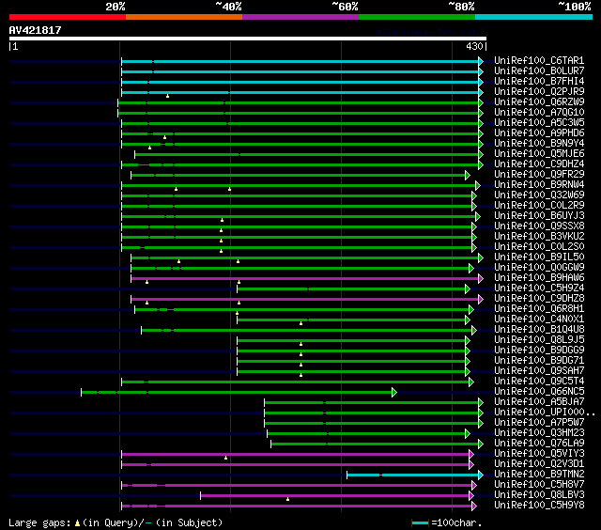Select the UniRef100_B7FHI4 label

[539, 82]
